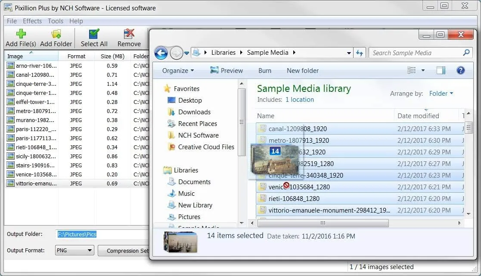Open the Help menu in Pixillion
This screenshot has height=276, width=481.
76,21
